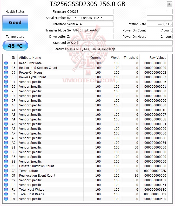Click status icon of row ID B1
The width and height of the screenshot is (175, 206).
click(6, 147)
